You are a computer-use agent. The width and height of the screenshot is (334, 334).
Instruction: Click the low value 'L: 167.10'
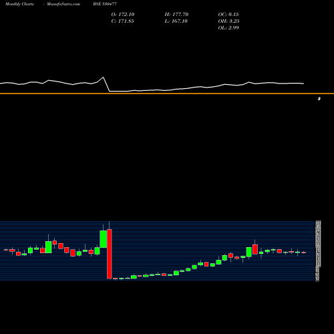click(x=176, y=21)
